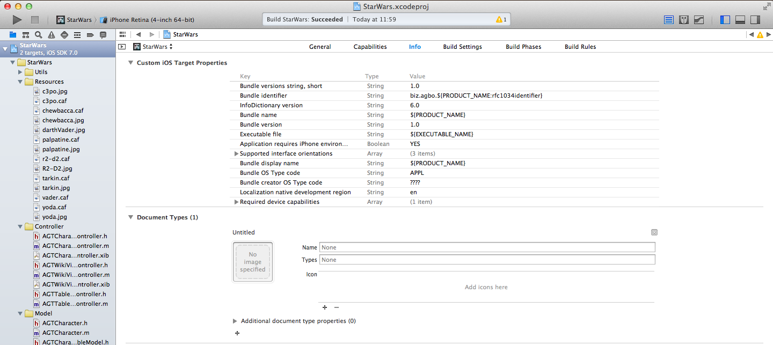This screenshot has width=773, height=345.
Task: Click the document type Name field
Action: click(486, 247)
